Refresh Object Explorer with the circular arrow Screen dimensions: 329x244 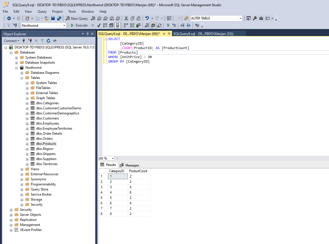48,41
